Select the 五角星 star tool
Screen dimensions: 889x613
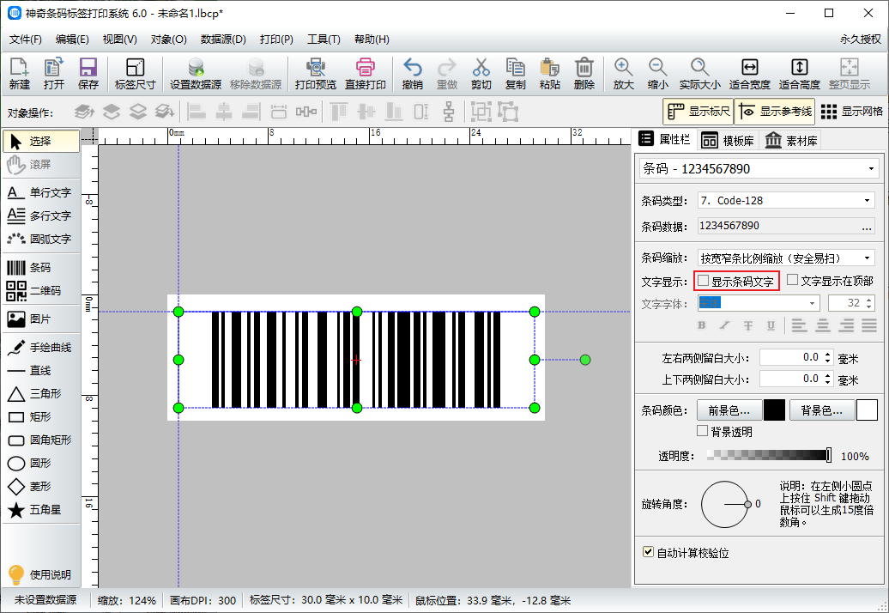[x=40, y=510]
